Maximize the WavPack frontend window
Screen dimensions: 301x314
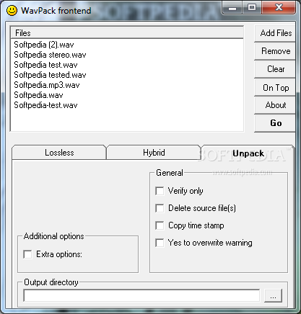pos(252,8)
